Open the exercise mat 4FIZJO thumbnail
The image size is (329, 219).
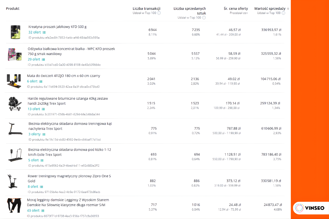point(14,80)
